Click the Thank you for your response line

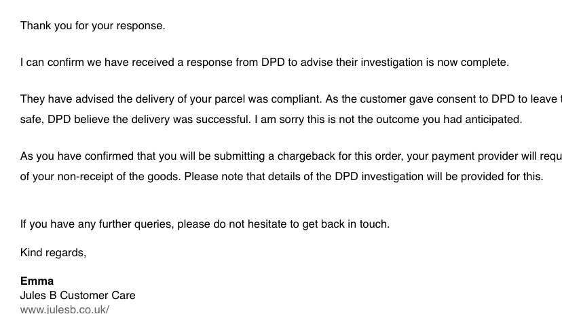(x=92, y=26)
